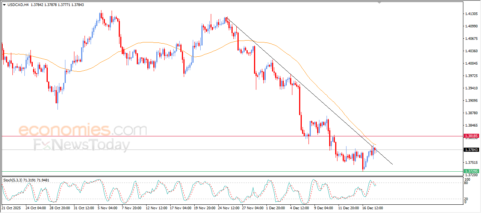Click the 24 Nov 12:00 time label
481x213 pixels.
[x=229, y=207]
